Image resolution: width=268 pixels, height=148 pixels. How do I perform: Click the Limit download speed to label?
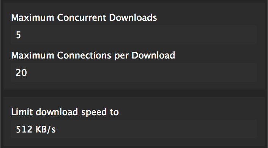65,112
